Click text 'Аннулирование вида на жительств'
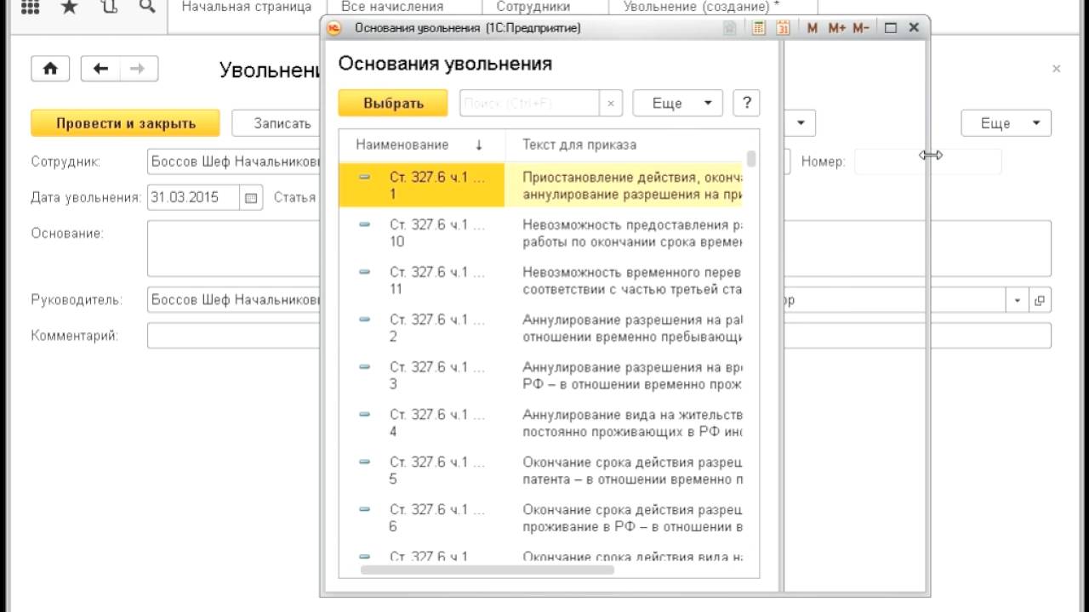The image size is (1089, 612). [x=632, y=416]
